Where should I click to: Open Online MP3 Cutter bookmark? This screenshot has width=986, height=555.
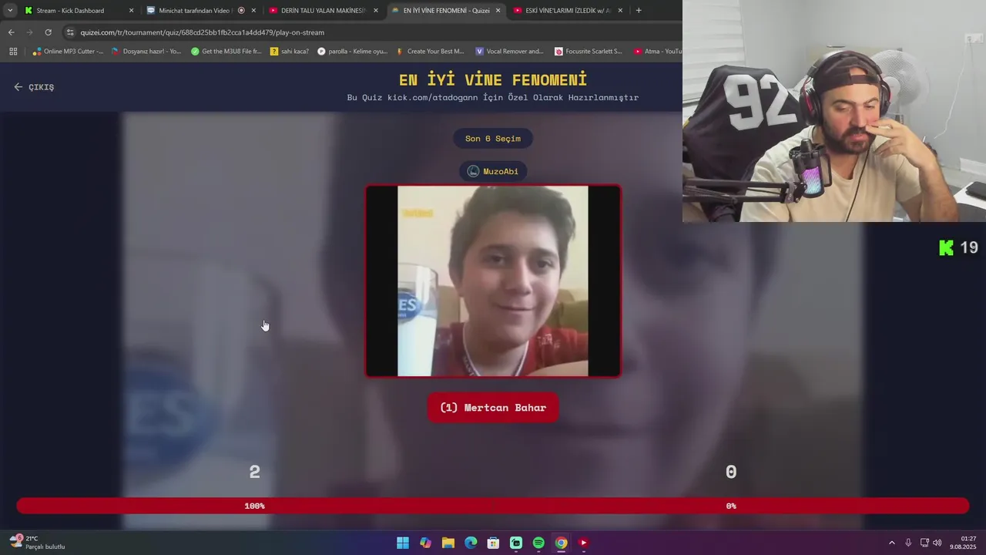click(68, 52)
